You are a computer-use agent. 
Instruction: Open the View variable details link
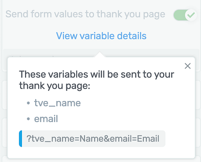point(101,36)
